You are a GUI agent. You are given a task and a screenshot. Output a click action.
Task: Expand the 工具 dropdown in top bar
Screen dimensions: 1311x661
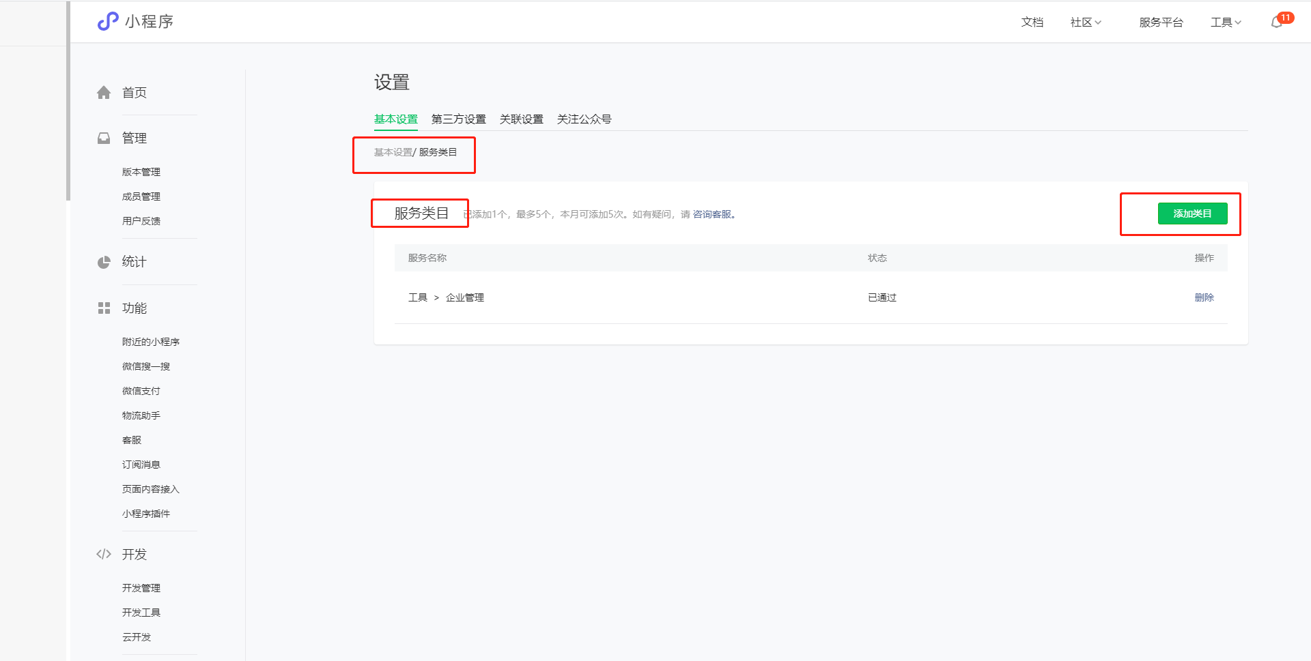click(1226, 23)
